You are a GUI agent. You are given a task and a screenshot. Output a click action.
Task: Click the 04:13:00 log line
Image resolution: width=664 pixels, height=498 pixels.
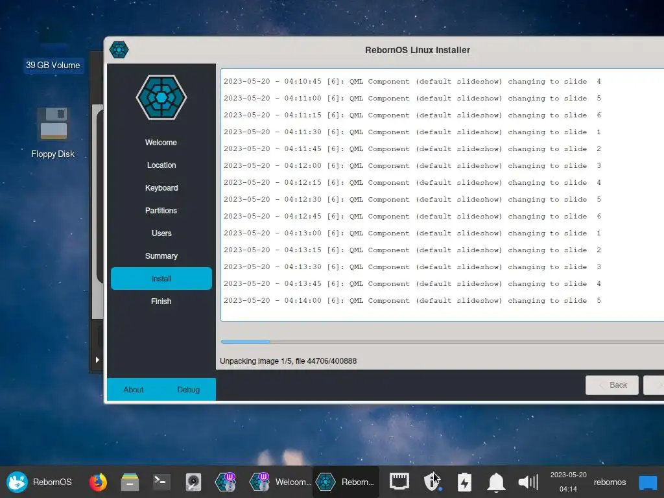coord(412,233)
